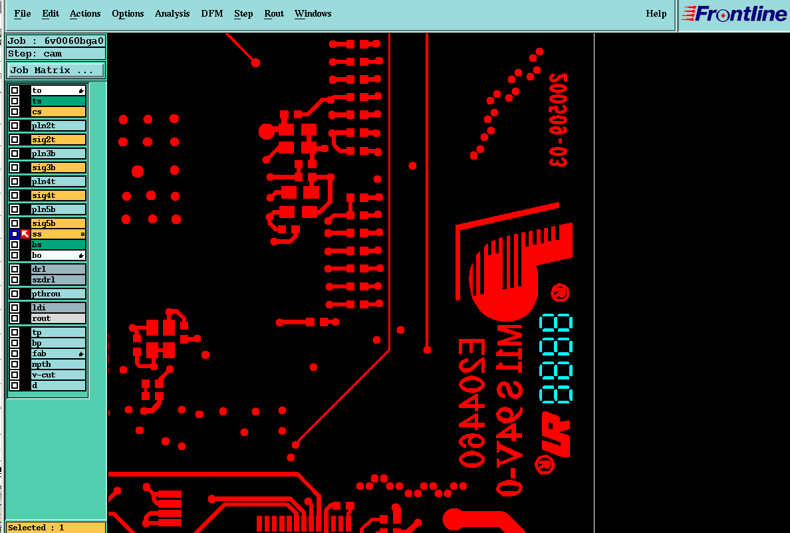The width and height of the screenshot is (790, 533).
Task: Enable display checkbox for sig2t layer
Action: [x=15, y=140]
